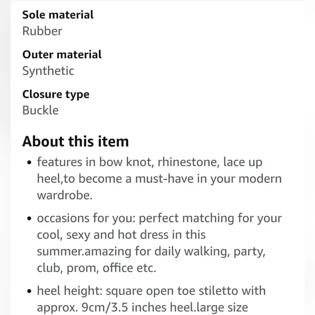Click the summer.amazing for daily walking line
This screenshot has height=315, width=315.
[151, 251]
